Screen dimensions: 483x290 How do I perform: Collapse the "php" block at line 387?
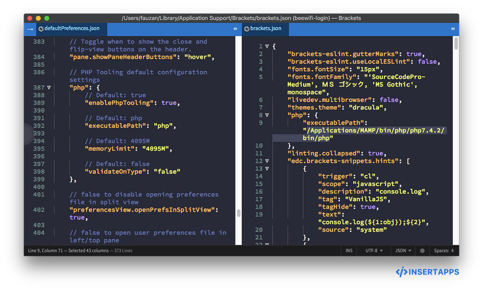tap(49, 88)
